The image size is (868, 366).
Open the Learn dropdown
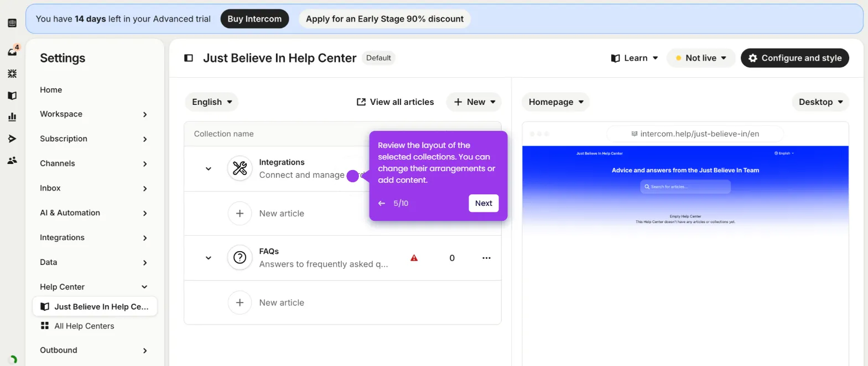[x=635, y=58]
